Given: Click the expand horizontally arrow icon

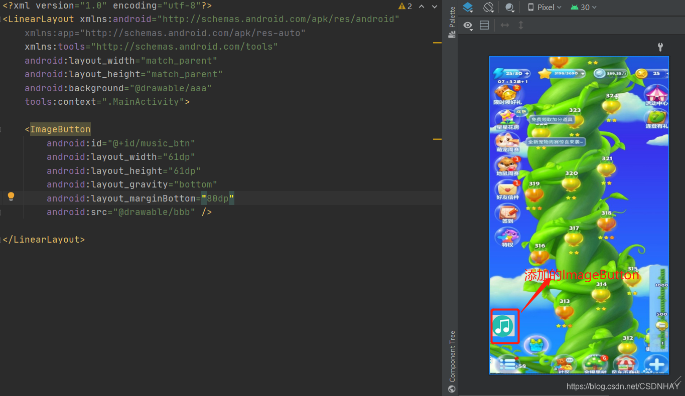Looking at the screenshot, I should [x=505, y=25].
